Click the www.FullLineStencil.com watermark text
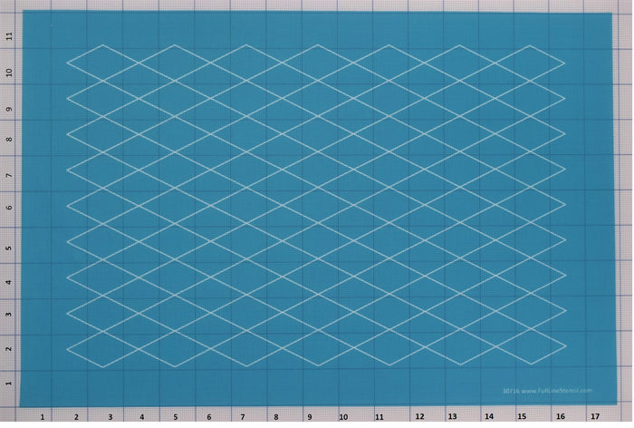The image size is (634, 428). coord(554,391)
